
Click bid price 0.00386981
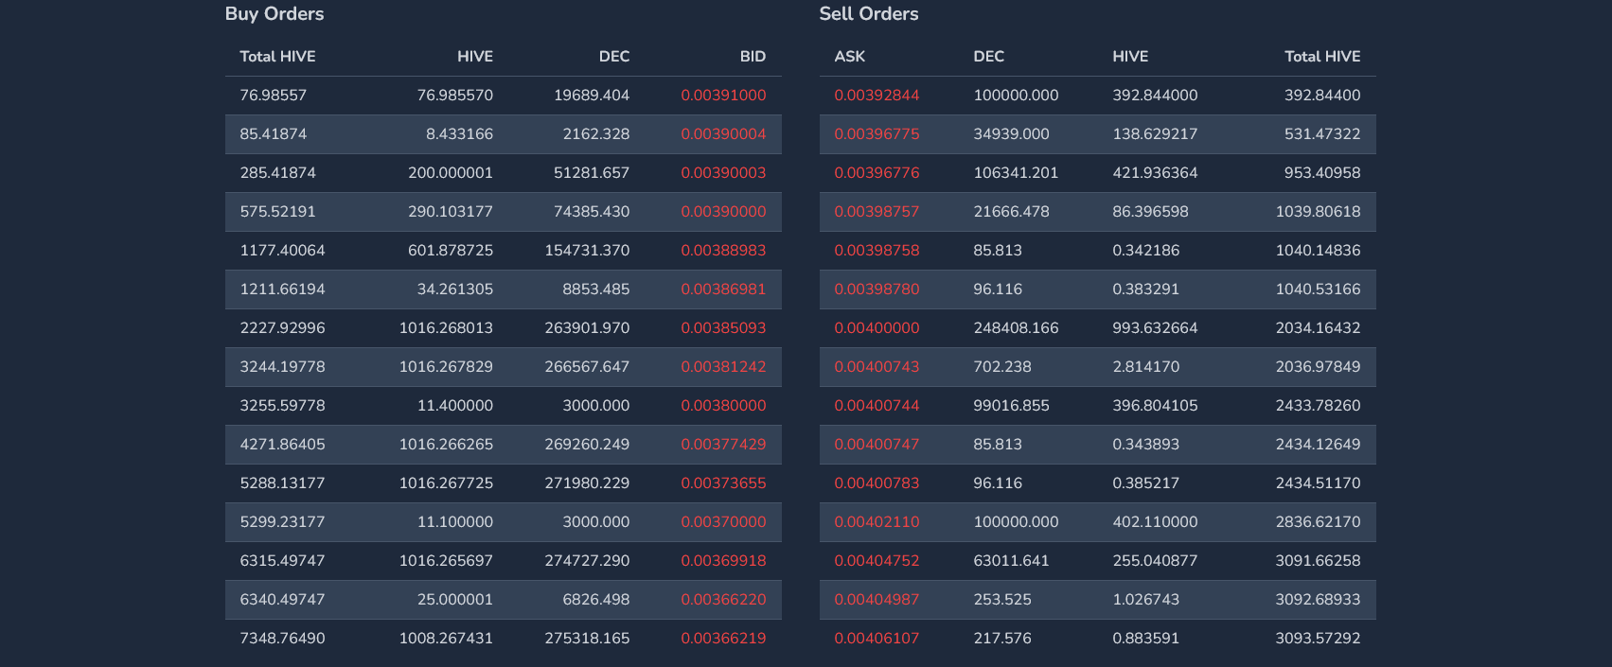click(x=723, y=290)
